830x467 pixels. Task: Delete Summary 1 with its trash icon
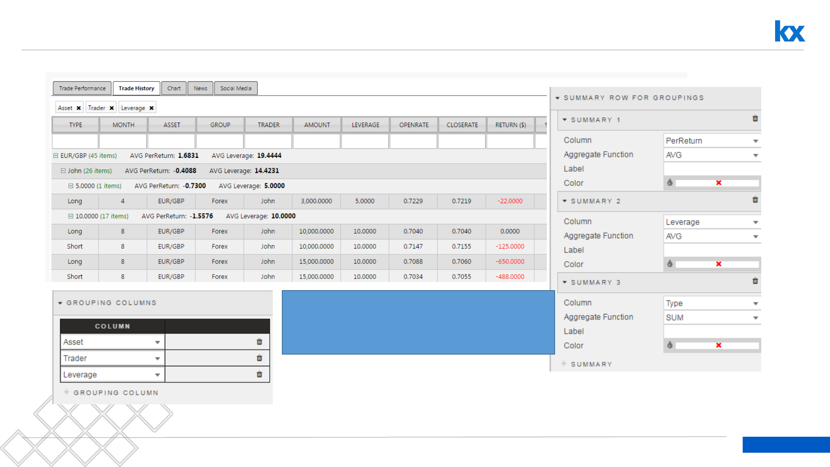pos(755,118)
